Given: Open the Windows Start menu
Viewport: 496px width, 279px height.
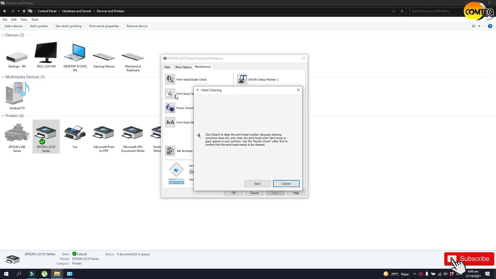Looking at the screenshot, I should coord(6,274).
